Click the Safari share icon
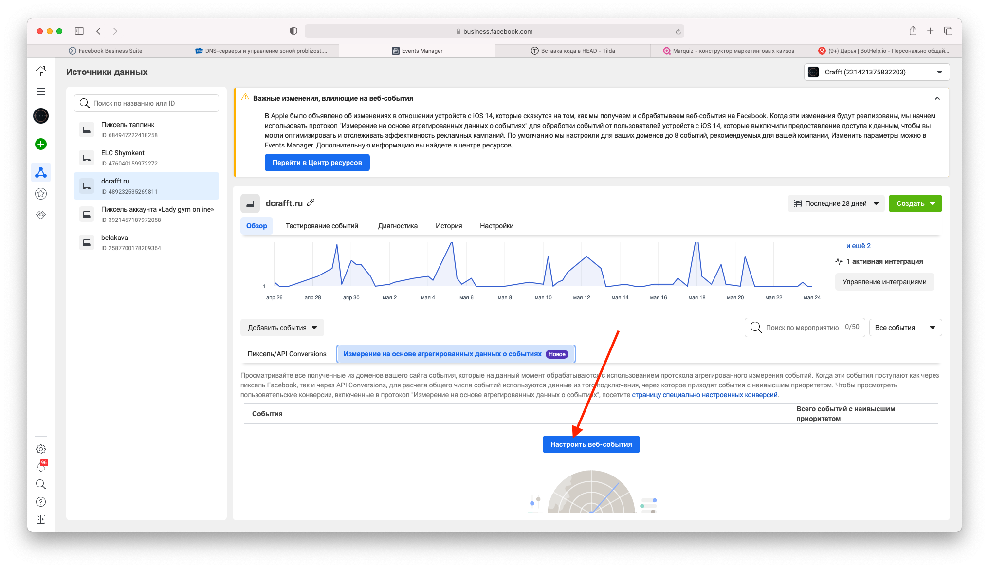The image size is (989, 568). click(x=913, y=31)
